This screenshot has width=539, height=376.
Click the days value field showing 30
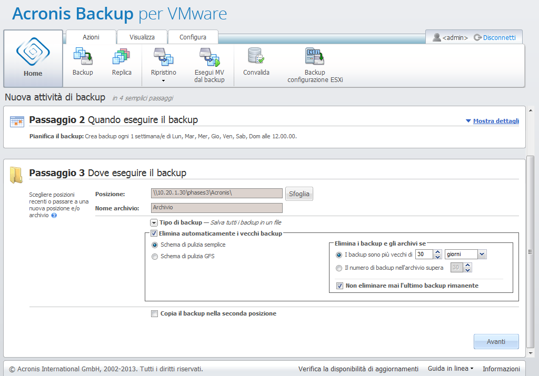[424, 255]
